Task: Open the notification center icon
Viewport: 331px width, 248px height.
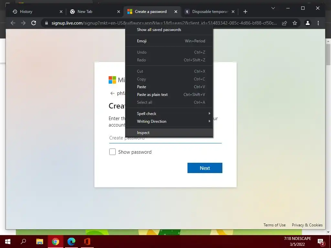Action: click(x=321, y=242)
